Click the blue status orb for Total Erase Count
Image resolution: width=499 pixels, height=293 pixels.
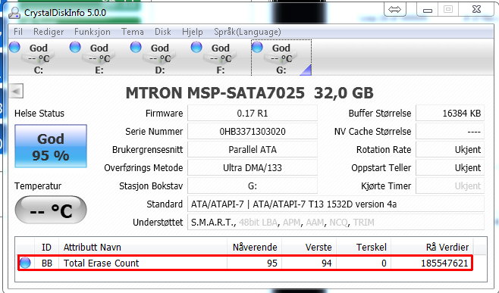25,263
